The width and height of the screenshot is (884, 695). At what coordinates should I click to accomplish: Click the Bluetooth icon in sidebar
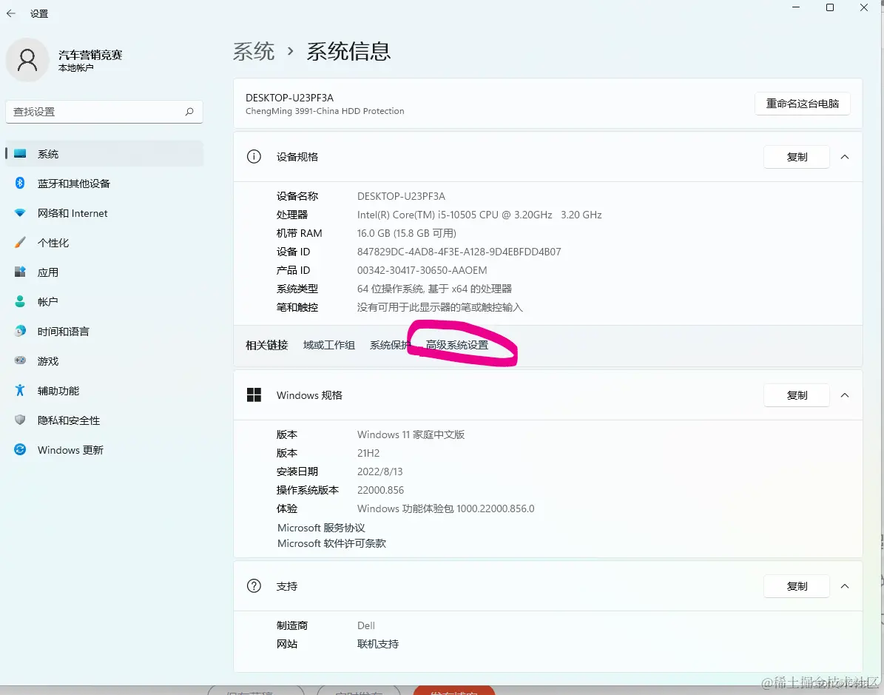pos(20,183)
